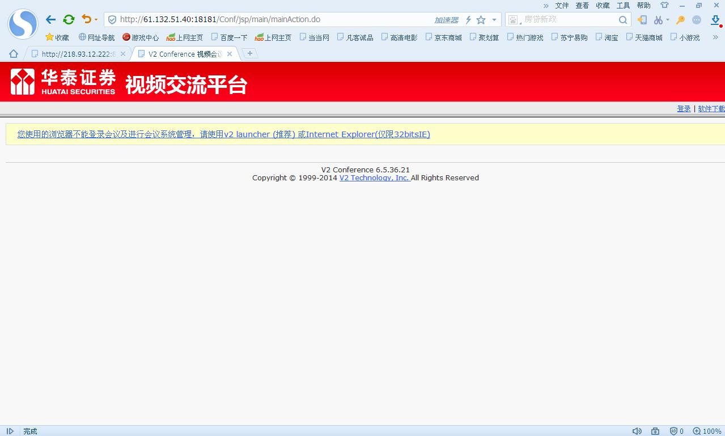Open the downloads arrow icon

[x=715, y=20]
